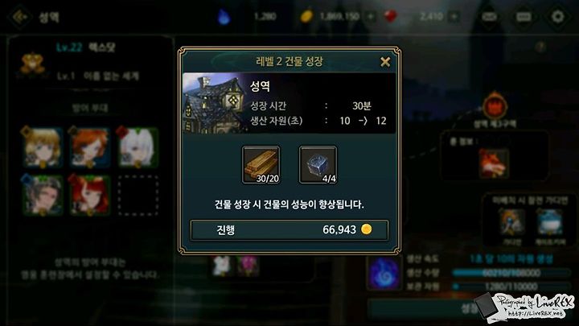
Task: Select the orange-haired hero portrait
Action: (x=90, y=147)
